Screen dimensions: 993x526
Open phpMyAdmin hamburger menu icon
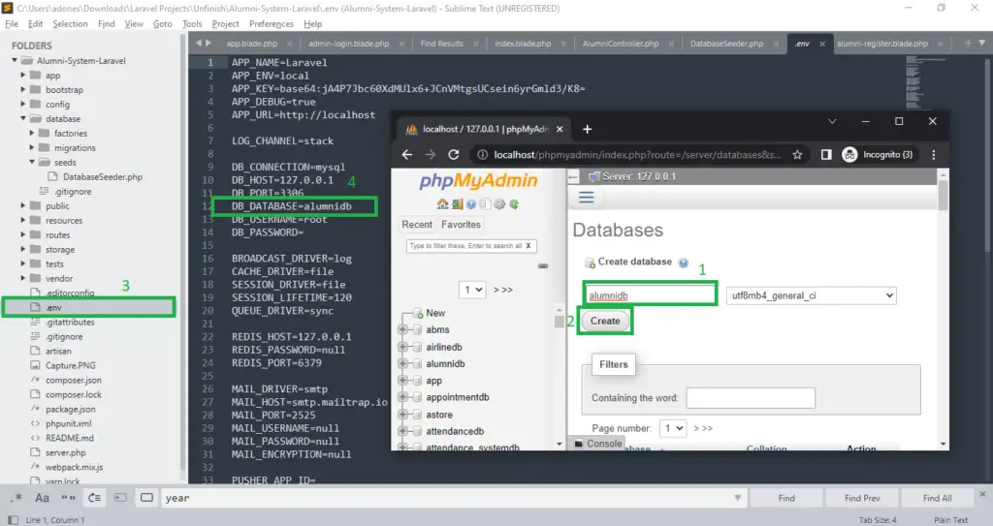point(586,197)
